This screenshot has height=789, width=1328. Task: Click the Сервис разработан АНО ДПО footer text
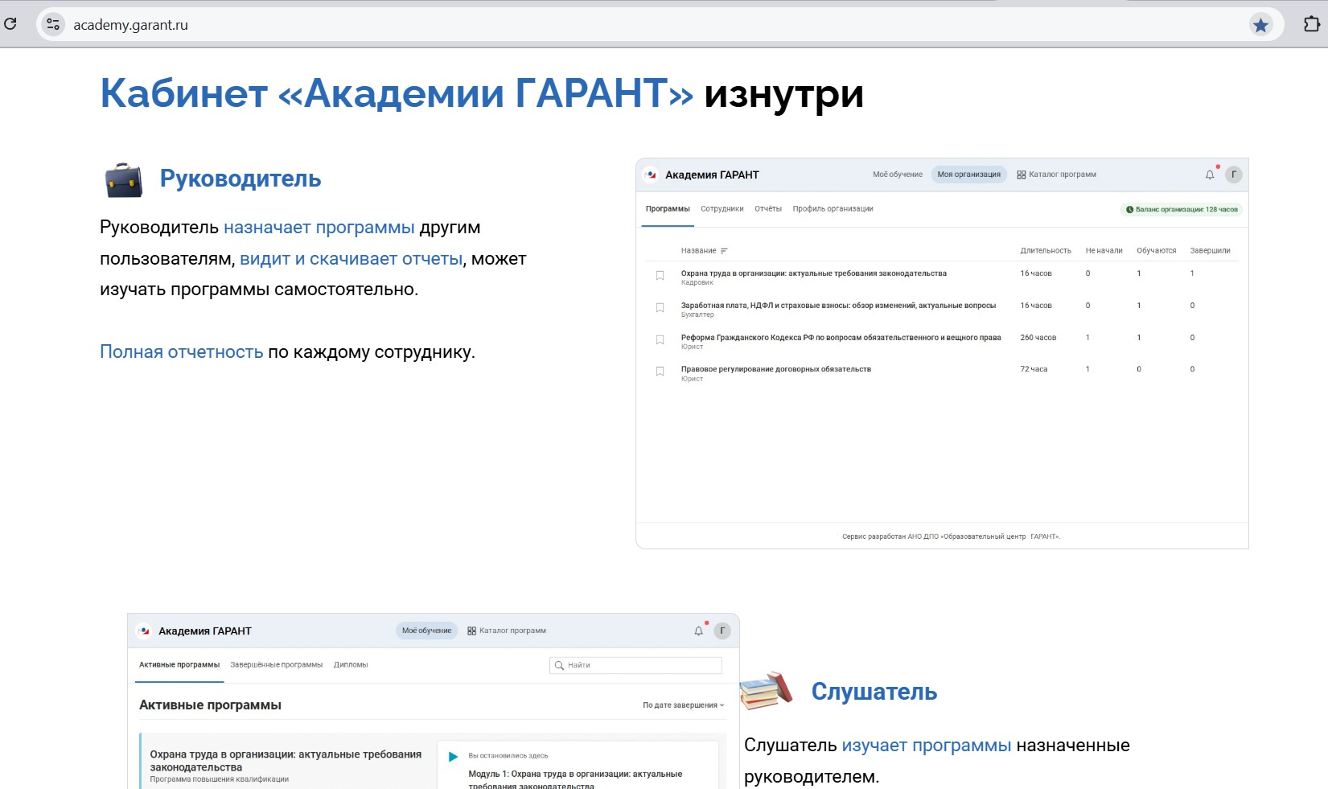point(951,536)
